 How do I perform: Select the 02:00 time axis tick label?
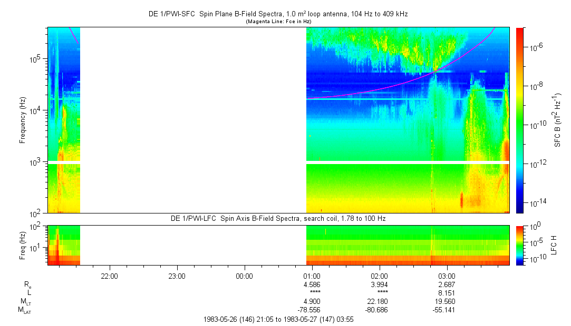(x=379, y=276)
